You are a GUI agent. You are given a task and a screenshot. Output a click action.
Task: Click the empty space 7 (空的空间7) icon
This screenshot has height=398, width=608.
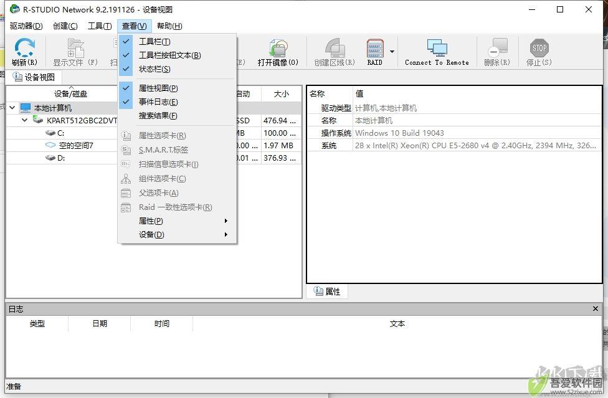click(50, 145)
